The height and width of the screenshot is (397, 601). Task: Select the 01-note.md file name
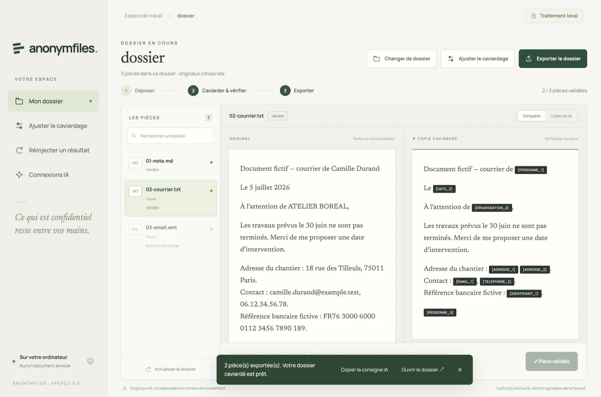[159, 161]
